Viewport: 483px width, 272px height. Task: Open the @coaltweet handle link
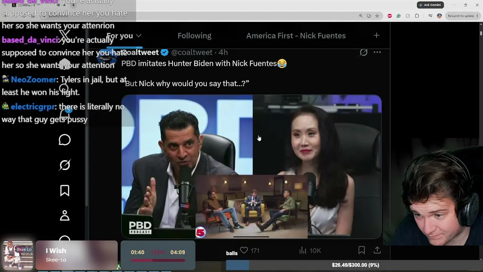(x=192, y=53)
